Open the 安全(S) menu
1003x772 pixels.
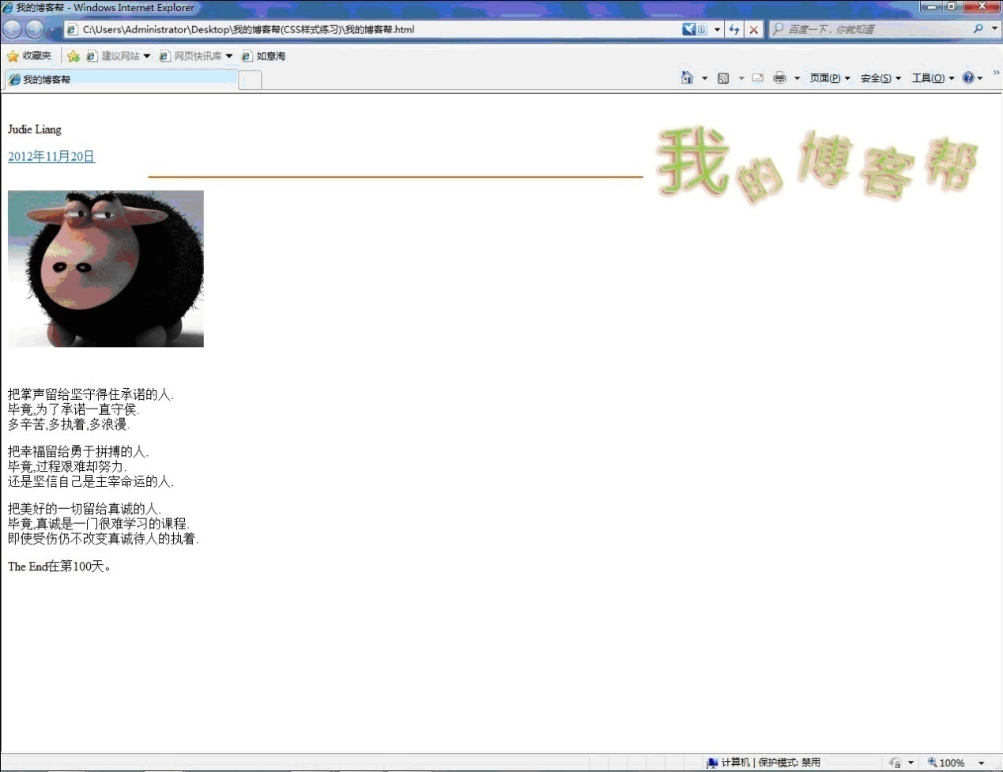(x=880, y=78)
